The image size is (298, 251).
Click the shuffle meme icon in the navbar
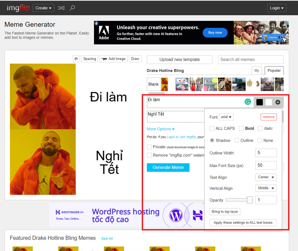click(x=61, y=8)
